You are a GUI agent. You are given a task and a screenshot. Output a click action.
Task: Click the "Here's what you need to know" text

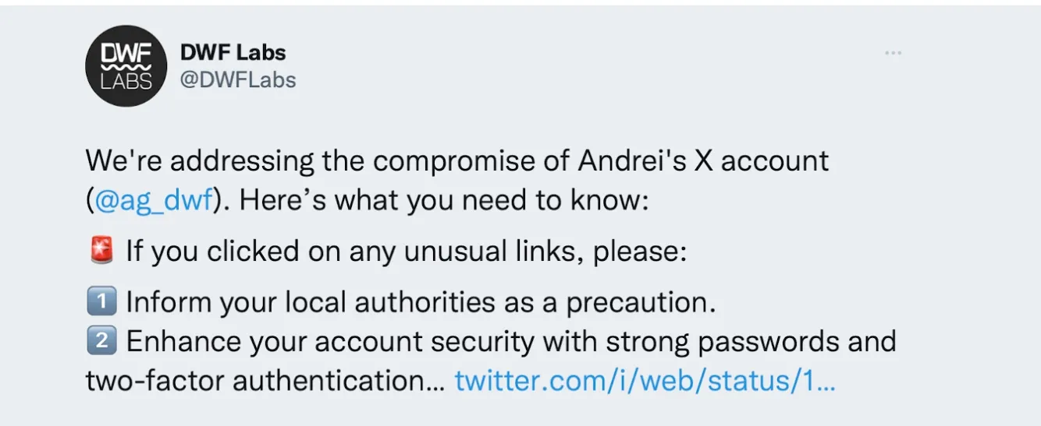coord(443,200)
